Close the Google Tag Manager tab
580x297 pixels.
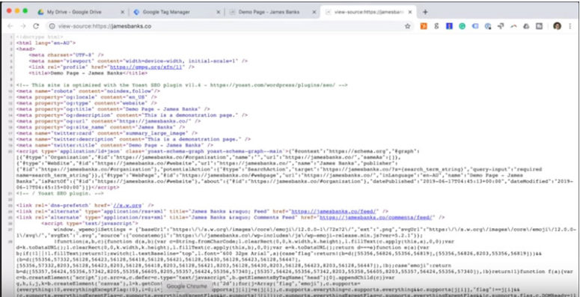[219, 12]
